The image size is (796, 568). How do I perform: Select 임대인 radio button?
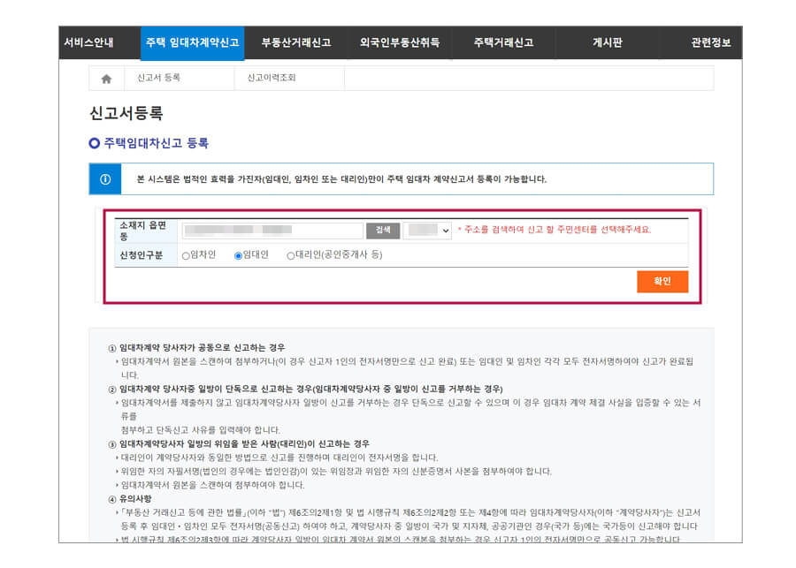pos(238,256)
